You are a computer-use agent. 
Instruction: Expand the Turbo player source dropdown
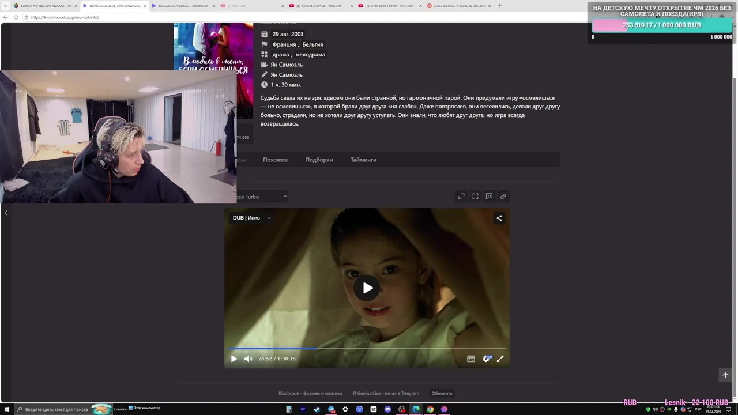click(x=261, y=197)
